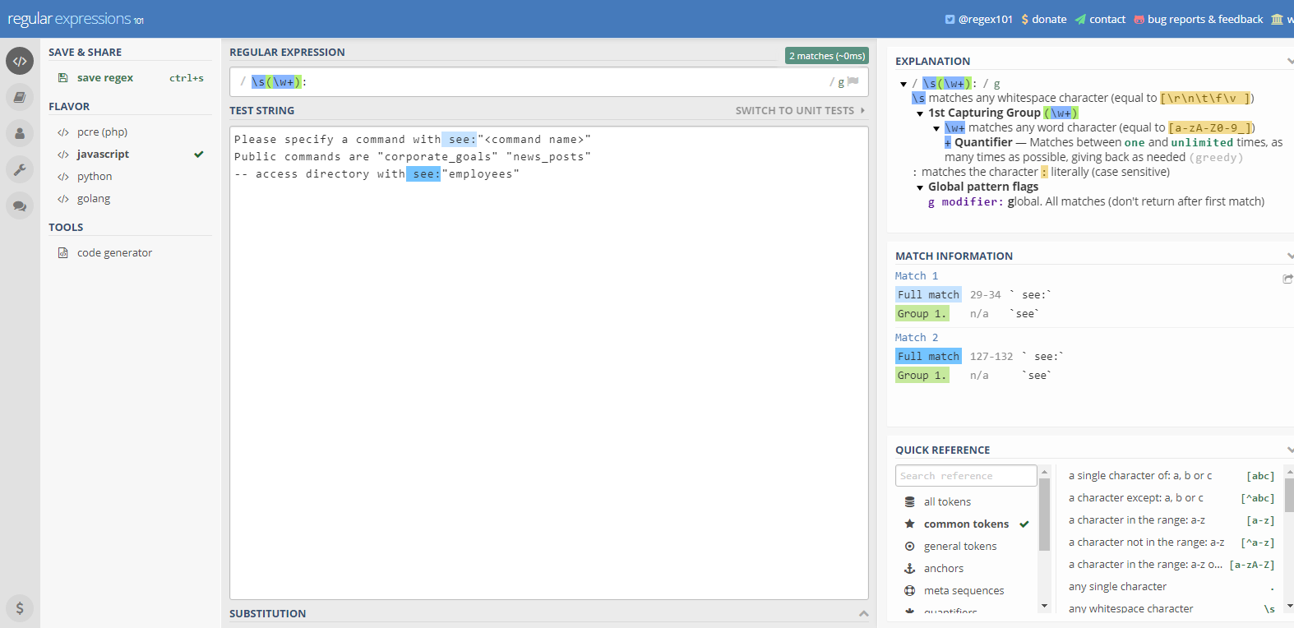Export matches using the share arrow icon
Screen dimensions: 1294x628
tap(1288, 279)
